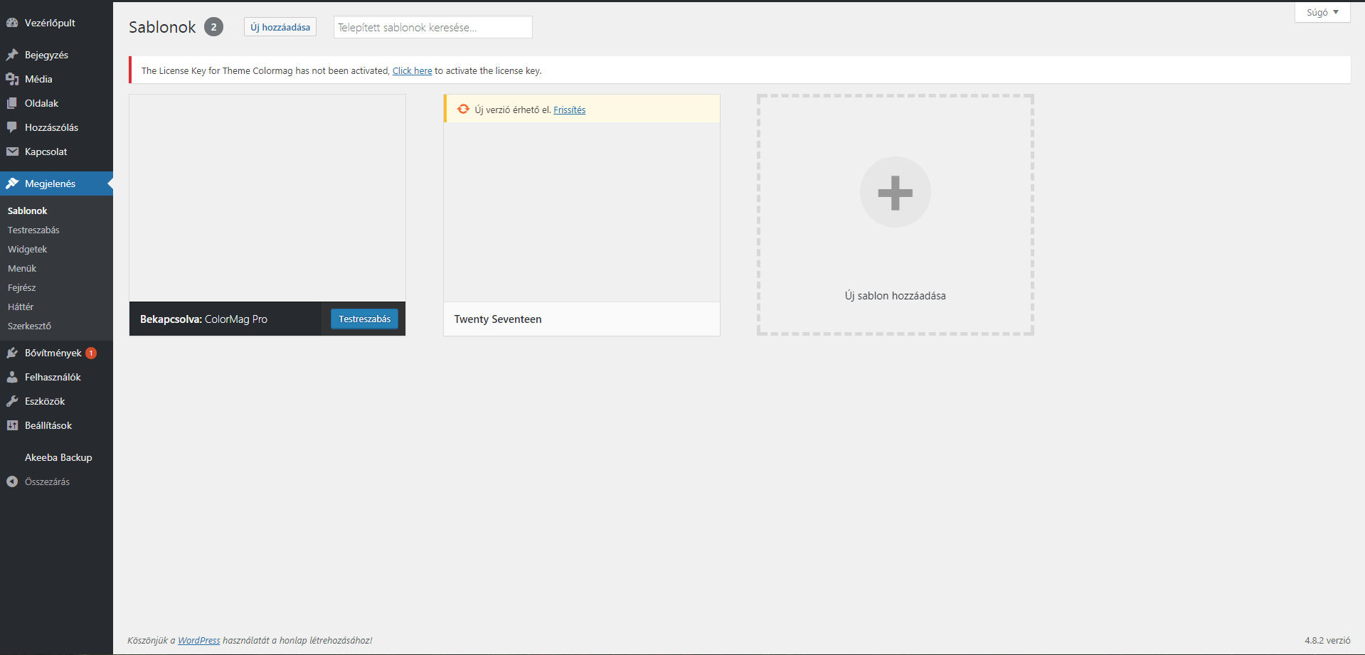Click the large plus icon to add theme
The image size is (1365, 655).
[895, 192]
